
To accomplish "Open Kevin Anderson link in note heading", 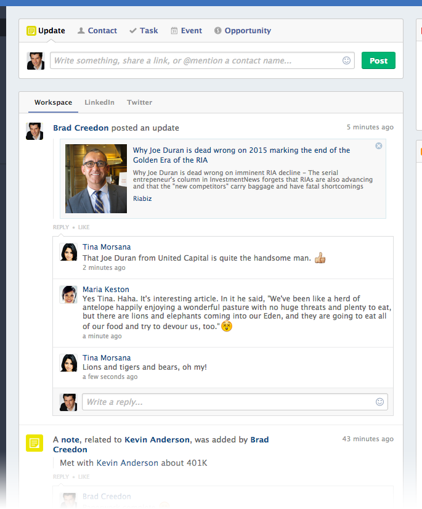I will pyautogui.click(x=157, y=439).
